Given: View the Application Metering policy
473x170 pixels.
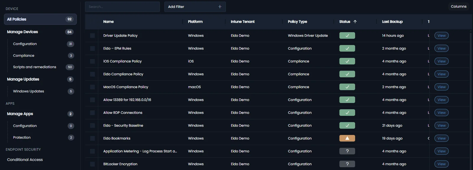Looking at the screenshot, I should tap(441, 151).
